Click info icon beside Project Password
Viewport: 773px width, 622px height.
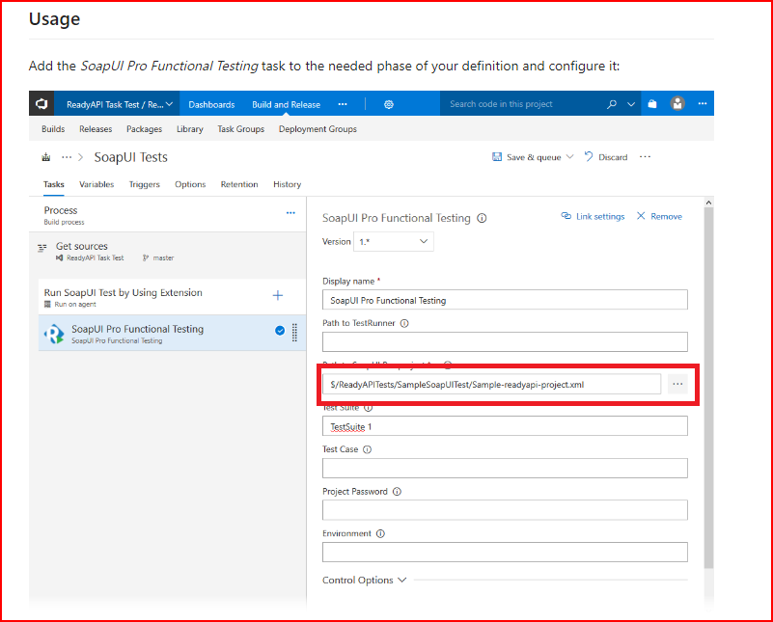398,492
